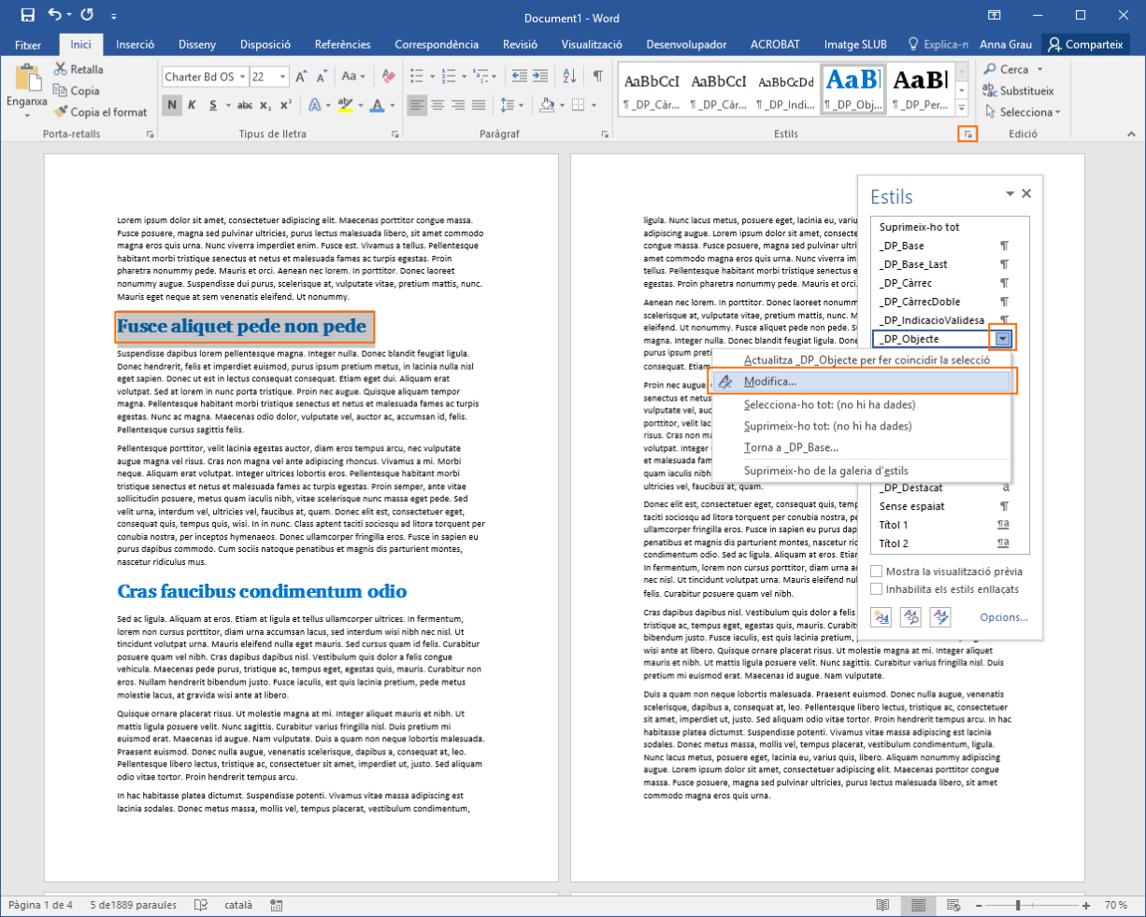This screenshot has height=917, width=1146.
Task: Click the Copia el format paintbrush
Action: coord(100,112)
